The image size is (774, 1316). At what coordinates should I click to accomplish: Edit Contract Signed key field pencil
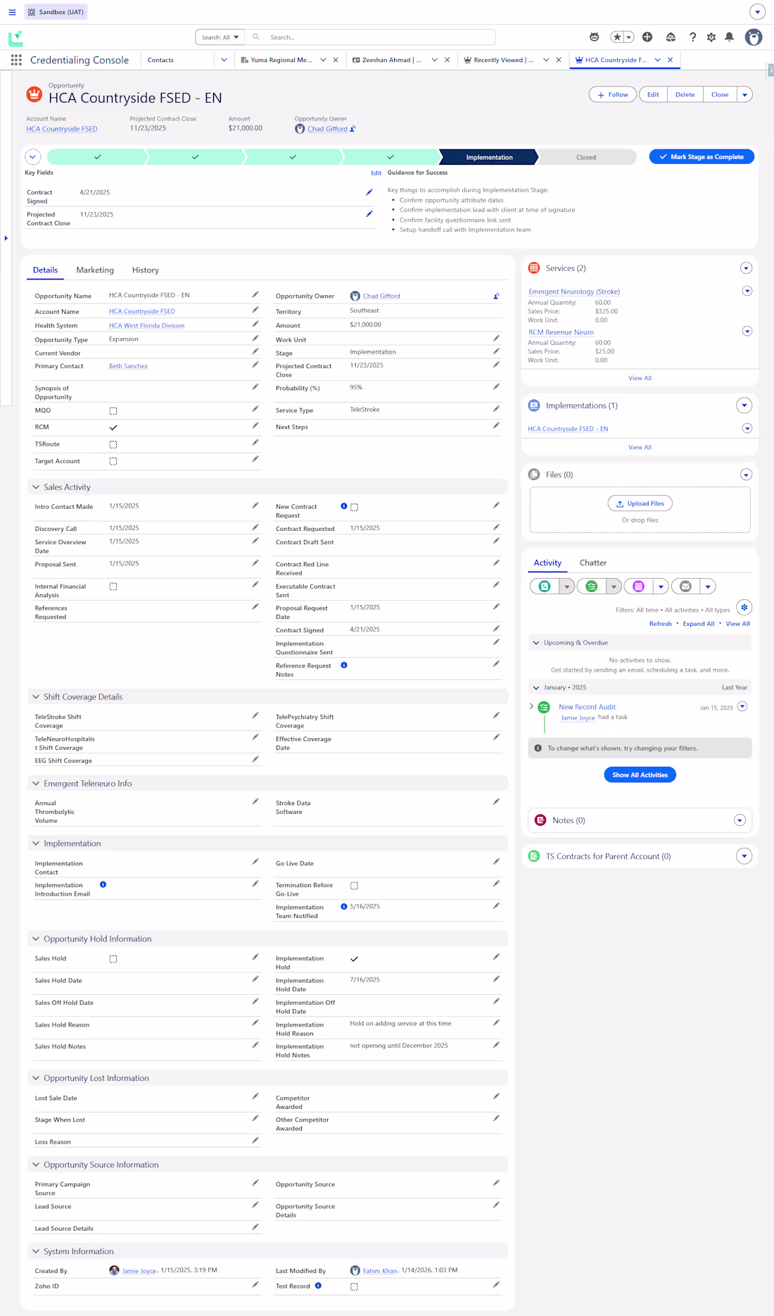pyautogui.click(x=369, y=192)
